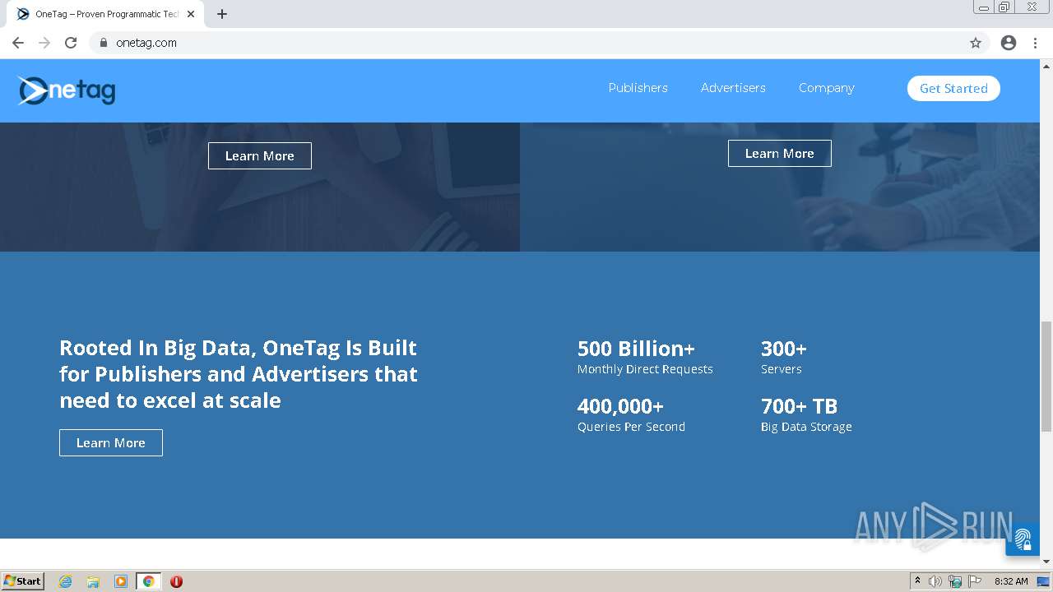Click Big Data Storage label
Screen dimensions: 1053x592
[806, 427]
